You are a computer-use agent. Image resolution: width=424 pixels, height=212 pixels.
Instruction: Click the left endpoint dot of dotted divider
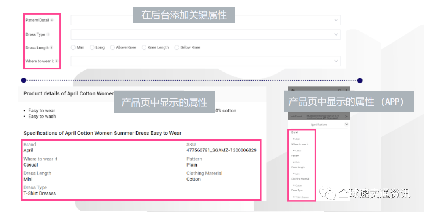[24, 80]
